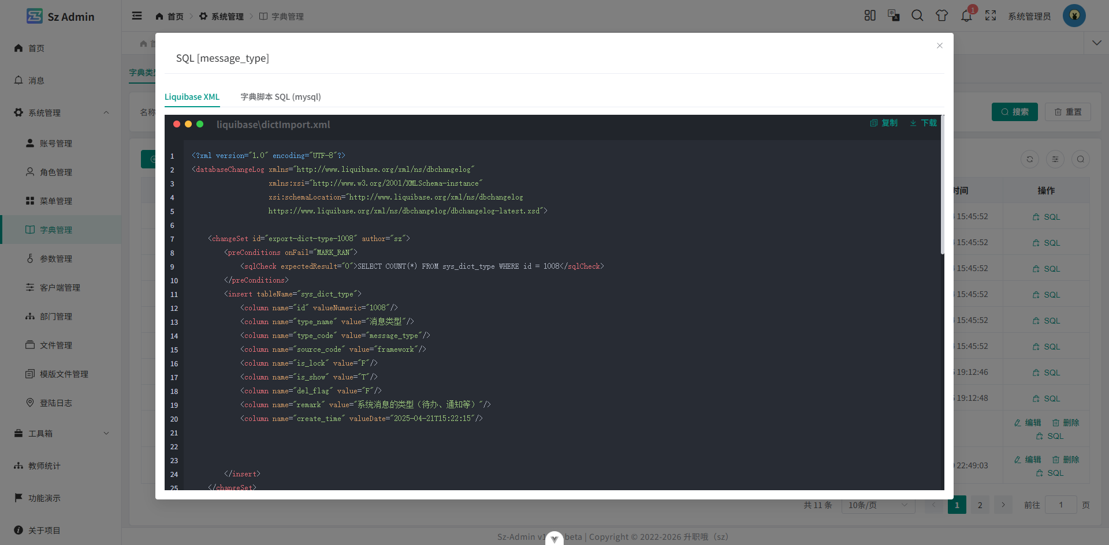Click the user avatar in the header
Viewport: 1109px width, 545px height.
coord(1074,16)
